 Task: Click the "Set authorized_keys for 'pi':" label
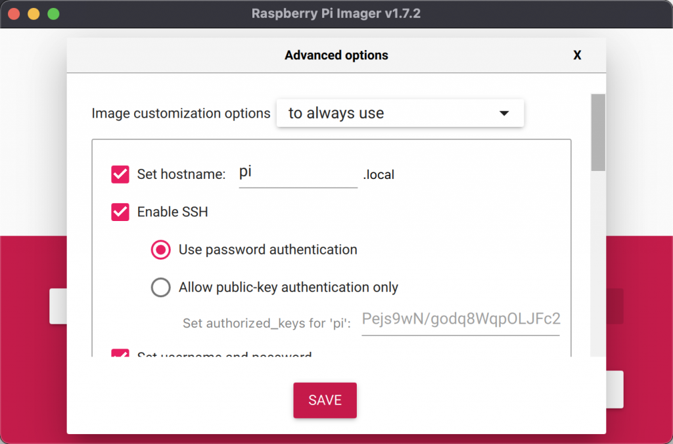click(267, 323)
